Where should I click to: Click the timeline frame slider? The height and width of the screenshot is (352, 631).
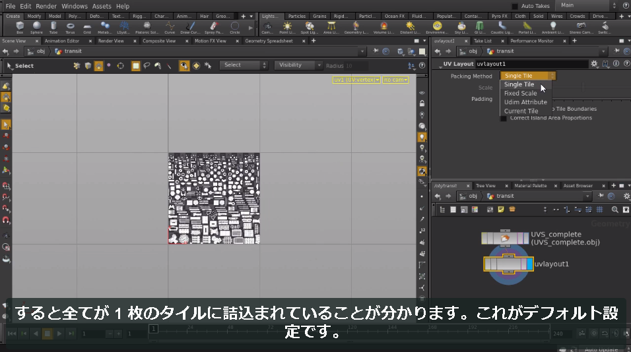[x=349, y=330]
